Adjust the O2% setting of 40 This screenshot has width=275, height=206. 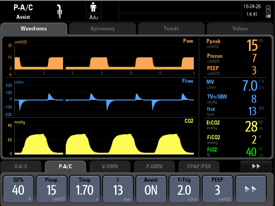click(18, 189)
